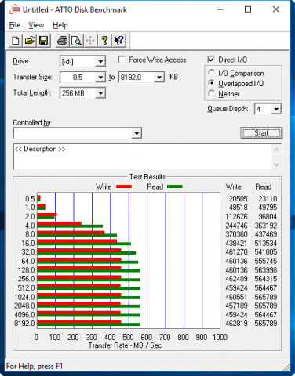Click the Test Results group title
This screenshot has height=376, width=295.
click(147, 177)
